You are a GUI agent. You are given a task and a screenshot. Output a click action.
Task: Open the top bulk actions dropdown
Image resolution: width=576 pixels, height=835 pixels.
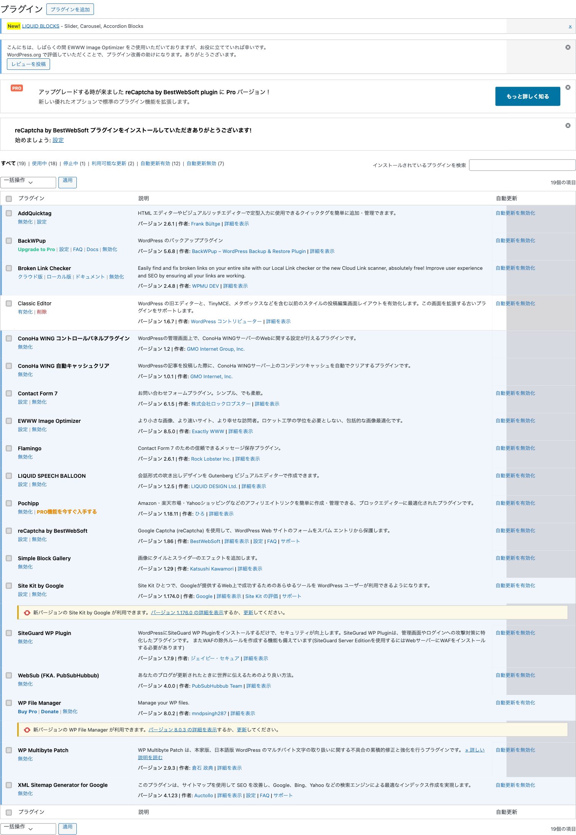[x=28, y=182]
